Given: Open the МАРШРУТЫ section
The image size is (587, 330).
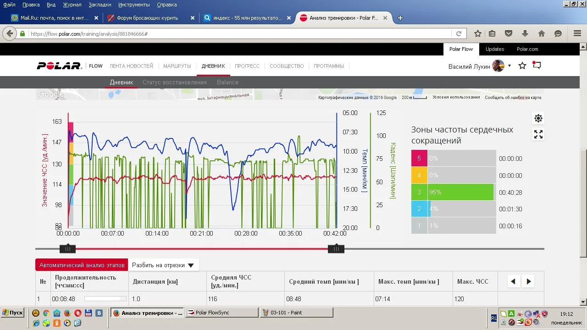Looking at the screenshot, I should pos(177,66).
